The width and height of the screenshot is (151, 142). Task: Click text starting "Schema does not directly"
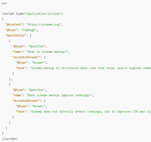click(x=90, y=112)
